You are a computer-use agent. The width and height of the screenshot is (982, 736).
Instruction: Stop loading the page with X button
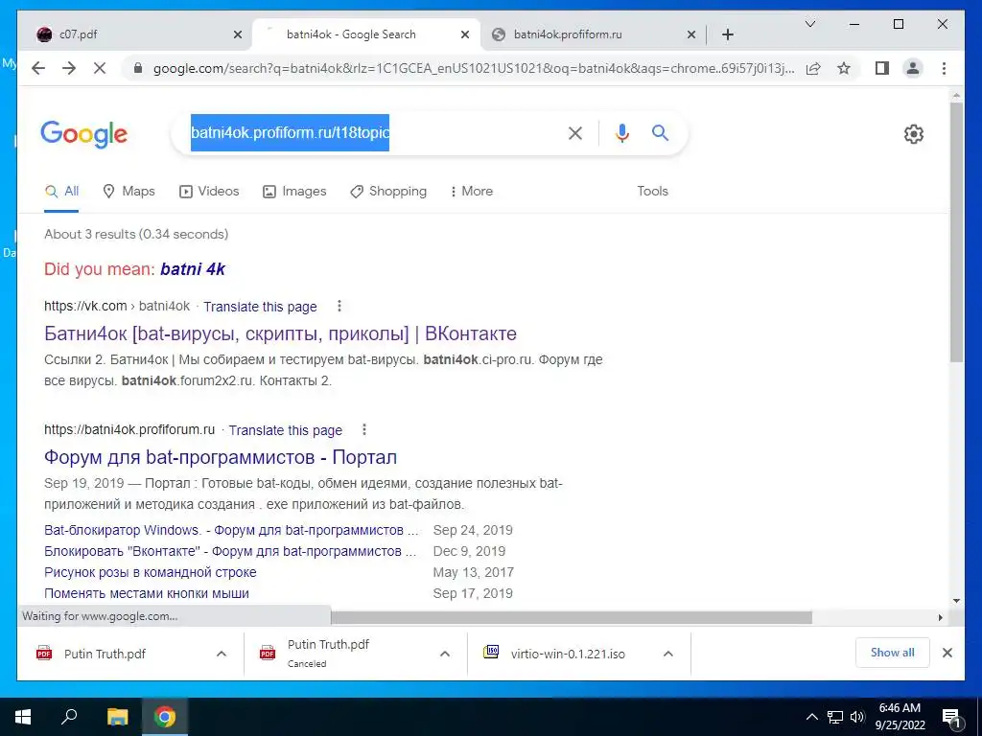click(100, 68)
